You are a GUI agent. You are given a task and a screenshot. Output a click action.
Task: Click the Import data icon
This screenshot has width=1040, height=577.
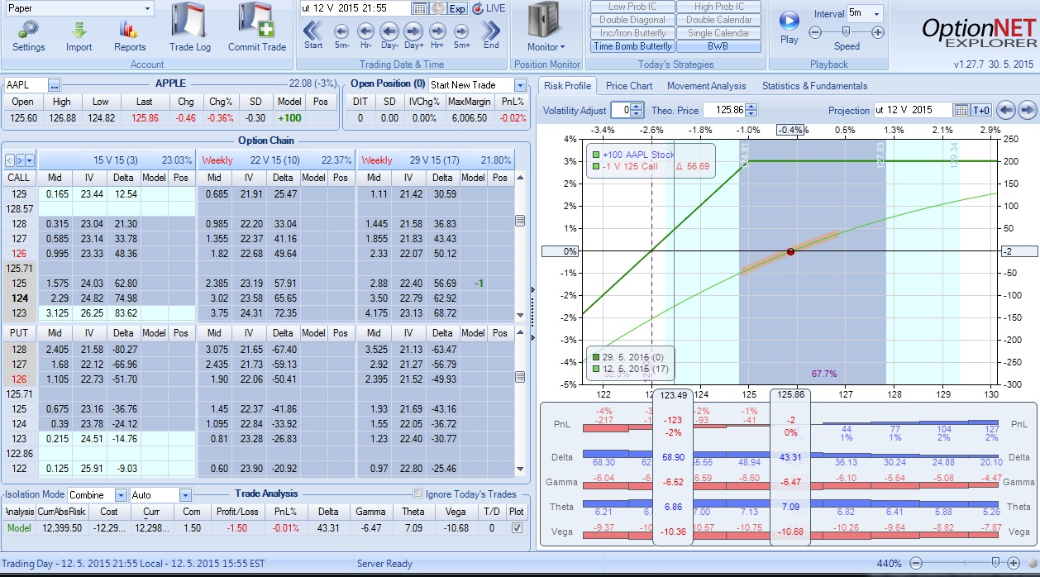tap(79, 30)
